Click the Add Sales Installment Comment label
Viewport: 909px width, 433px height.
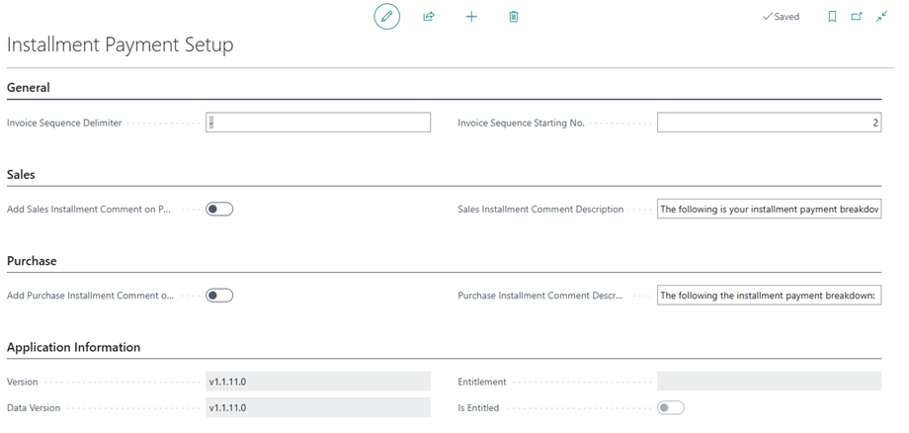[x=89, y=210]
